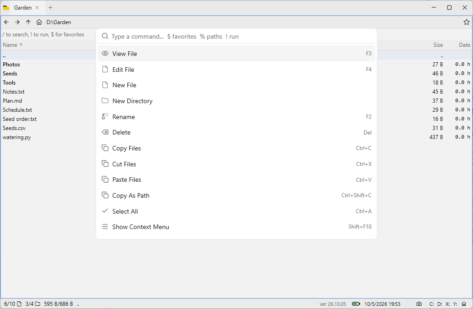
Task: Click the icon beside Cut Files
Action: [105, 164]
